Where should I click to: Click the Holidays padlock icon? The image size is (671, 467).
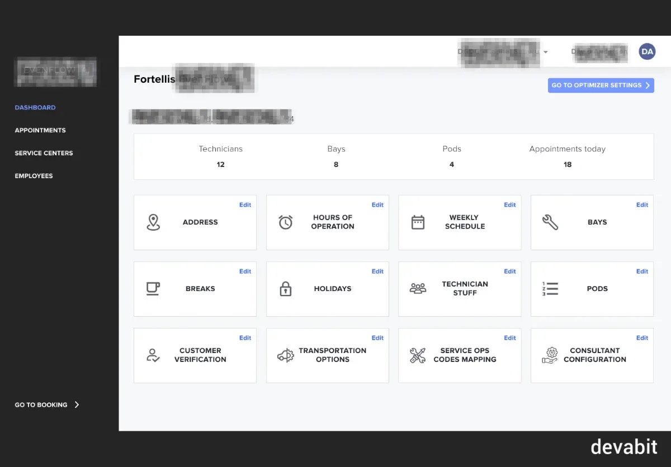coord(286,288)
